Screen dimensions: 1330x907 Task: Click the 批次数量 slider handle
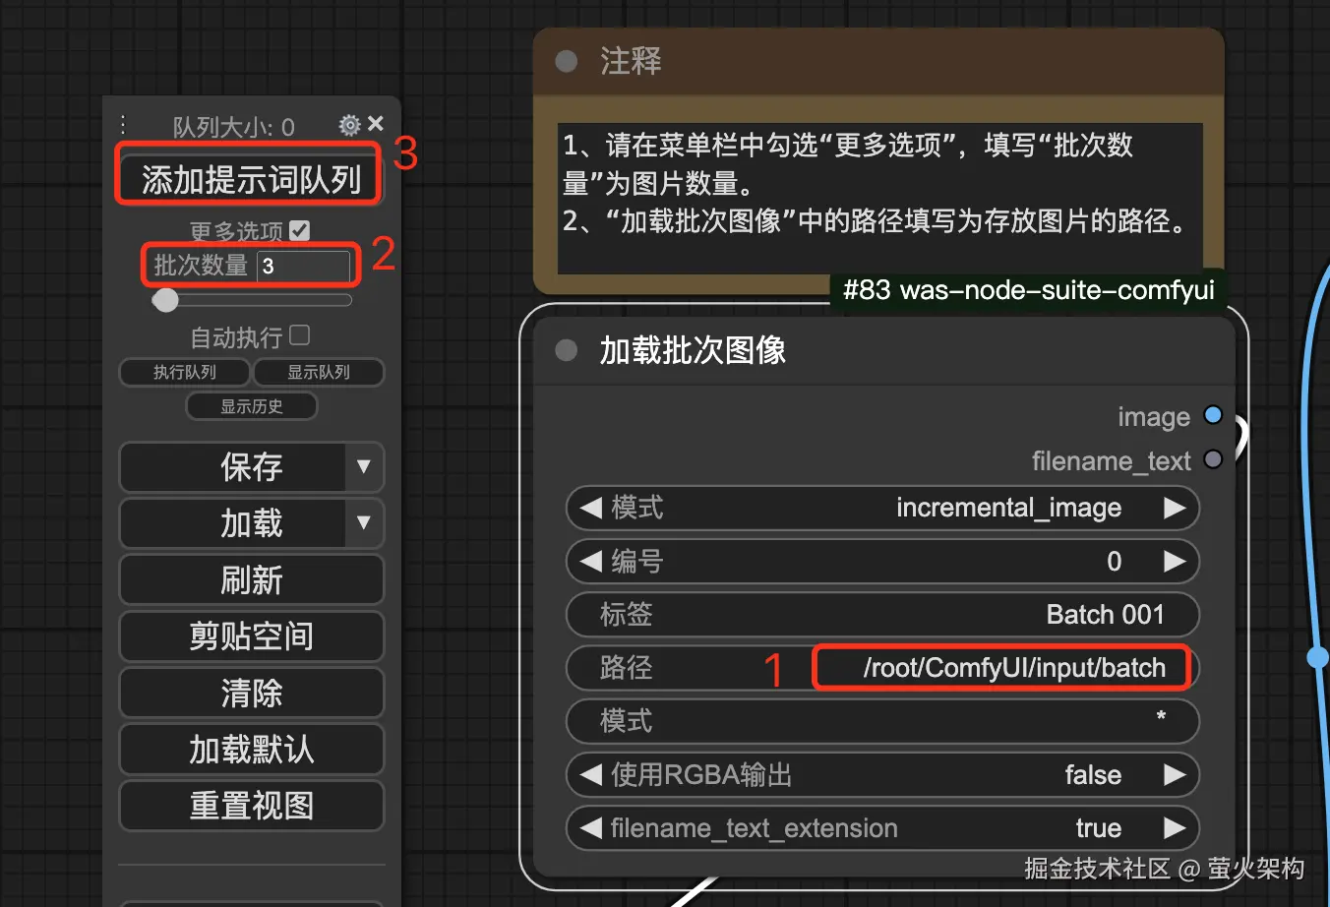coord(165,300)
